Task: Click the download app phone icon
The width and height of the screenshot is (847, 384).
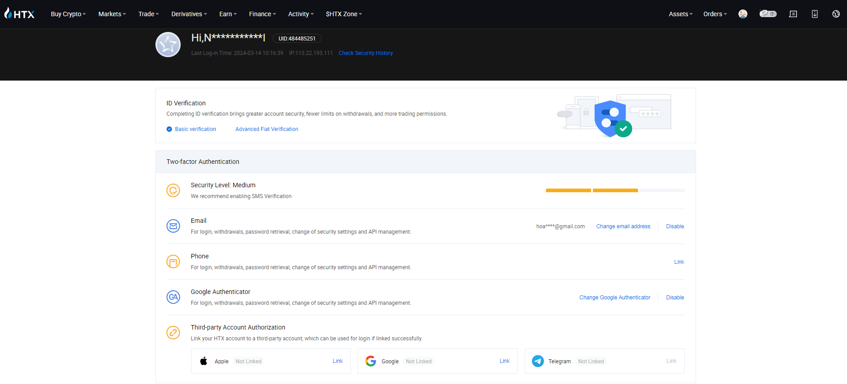Action: click(x=815, y=14)
